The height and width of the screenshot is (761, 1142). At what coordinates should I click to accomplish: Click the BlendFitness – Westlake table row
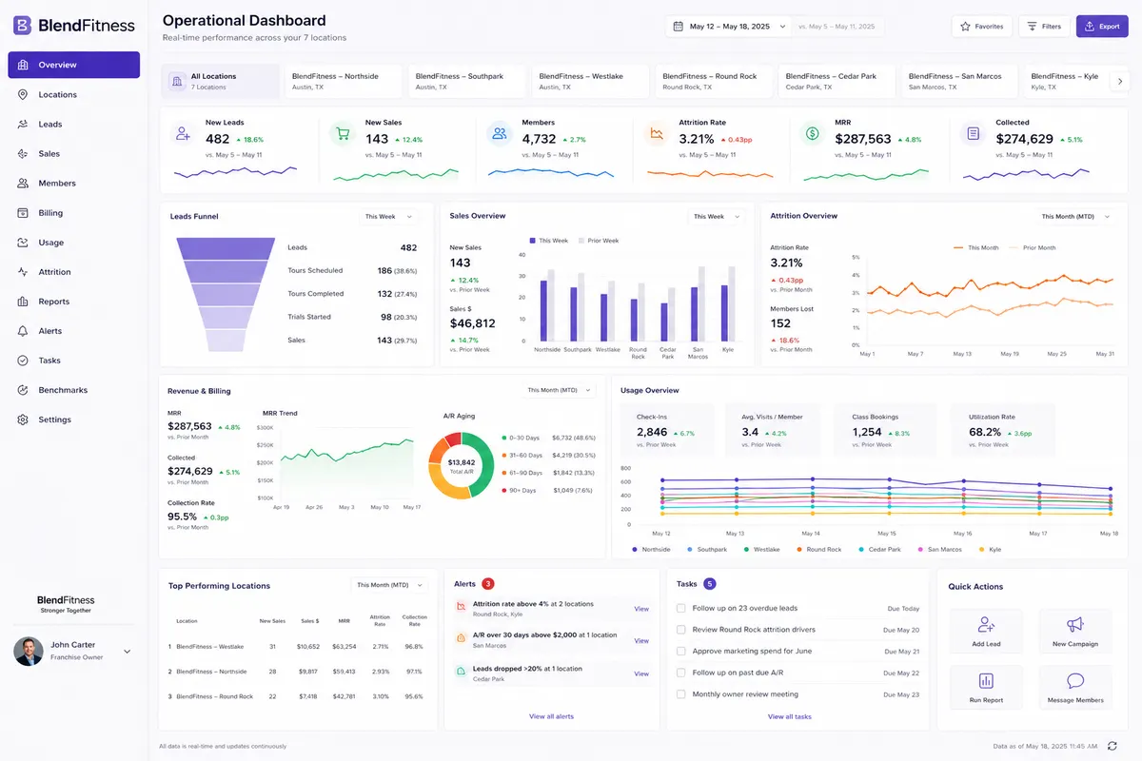299,646
